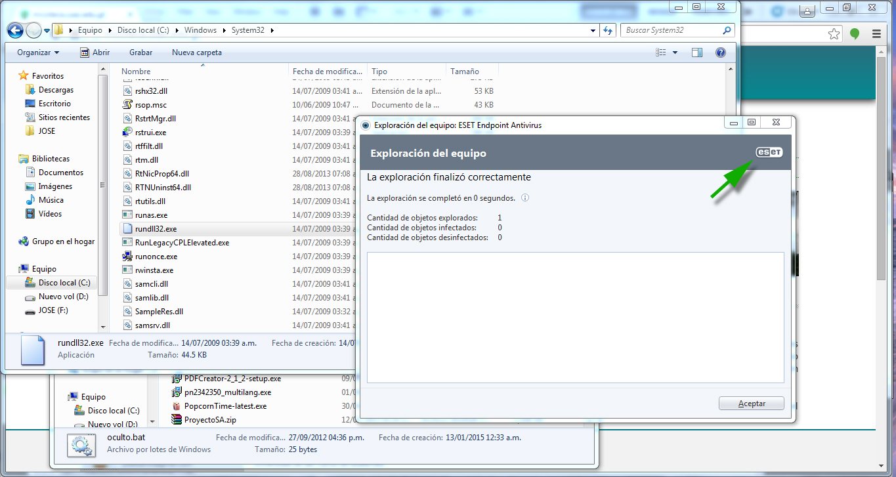Go back with the Explorer back arrow
Screen dimensions: 896x477
tap(15, 30)
